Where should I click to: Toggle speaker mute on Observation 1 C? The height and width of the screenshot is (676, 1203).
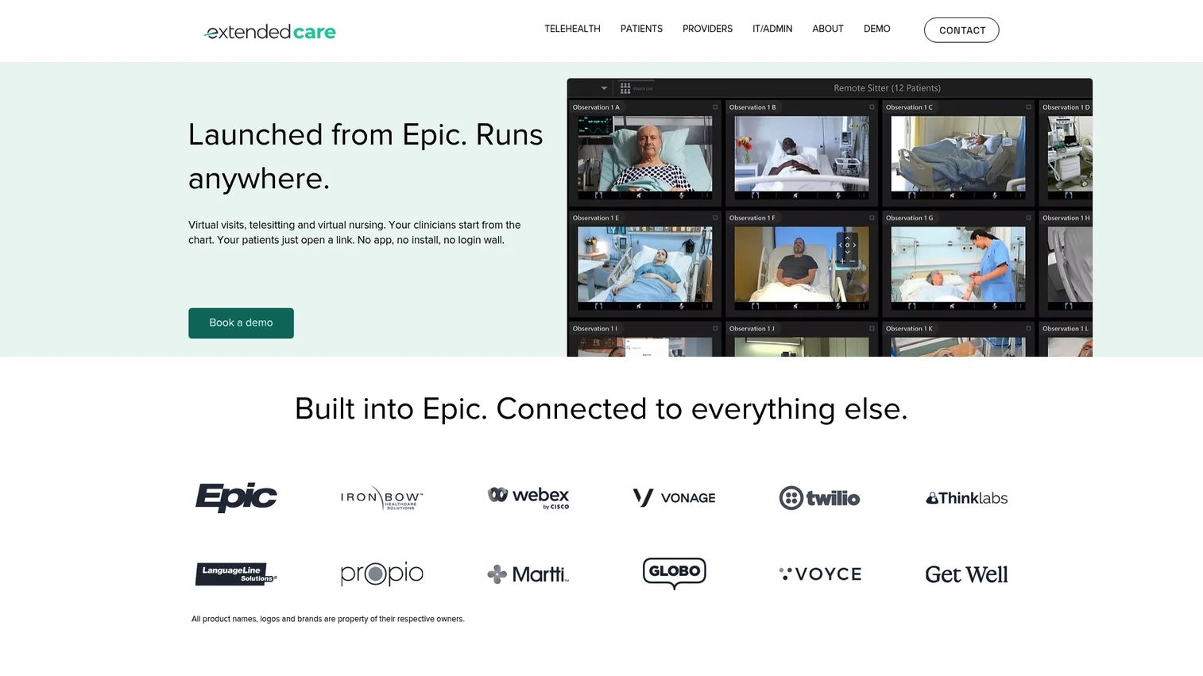point(952,195)
